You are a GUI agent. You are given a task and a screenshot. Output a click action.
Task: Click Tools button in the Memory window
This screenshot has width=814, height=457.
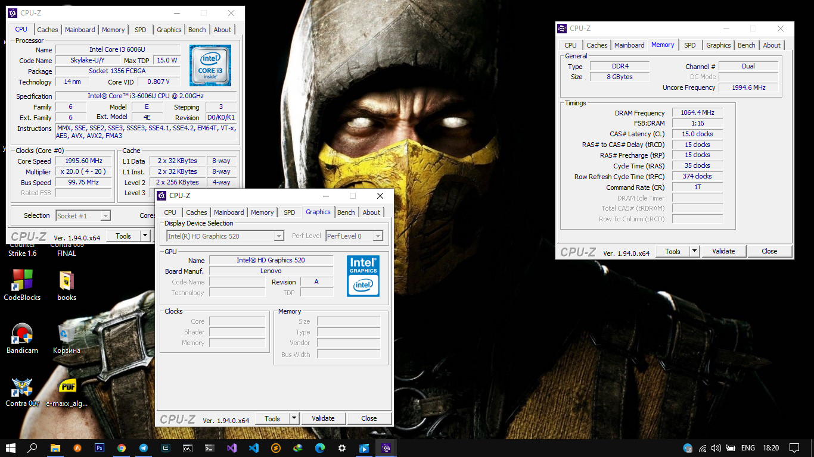(x=673, y=251)
